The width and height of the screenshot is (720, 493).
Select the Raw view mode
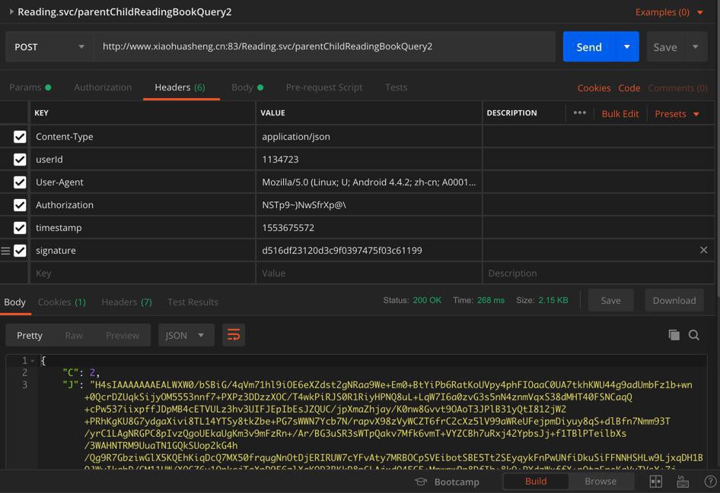(74, 336)
